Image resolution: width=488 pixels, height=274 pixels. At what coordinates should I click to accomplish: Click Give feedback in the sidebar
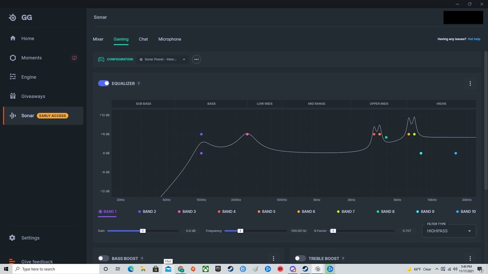pos(37,262)
